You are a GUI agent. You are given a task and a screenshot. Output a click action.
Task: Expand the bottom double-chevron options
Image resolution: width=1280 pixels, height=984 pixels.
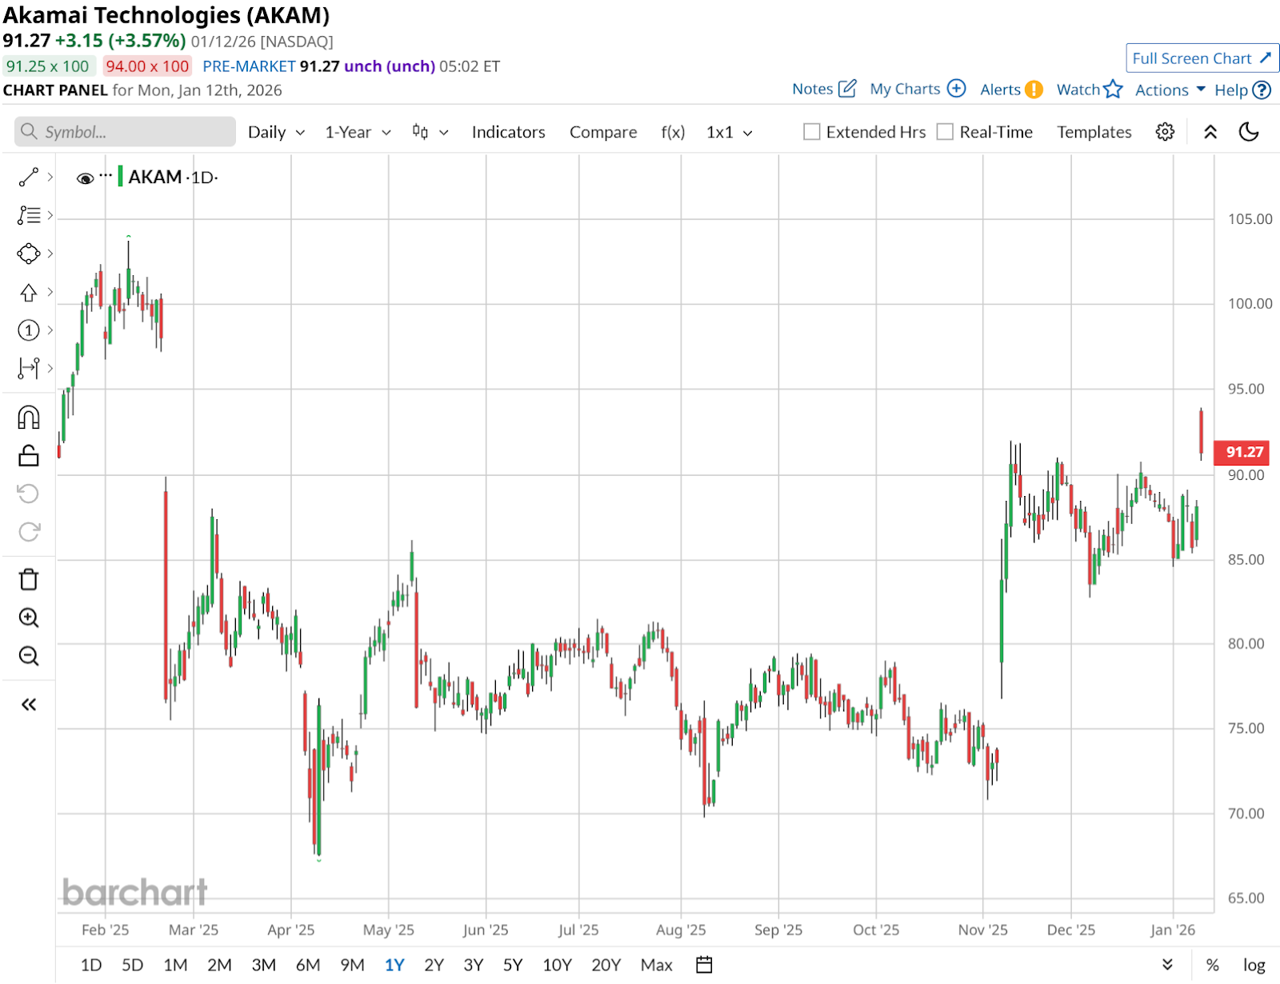(x=1167, y=965)
